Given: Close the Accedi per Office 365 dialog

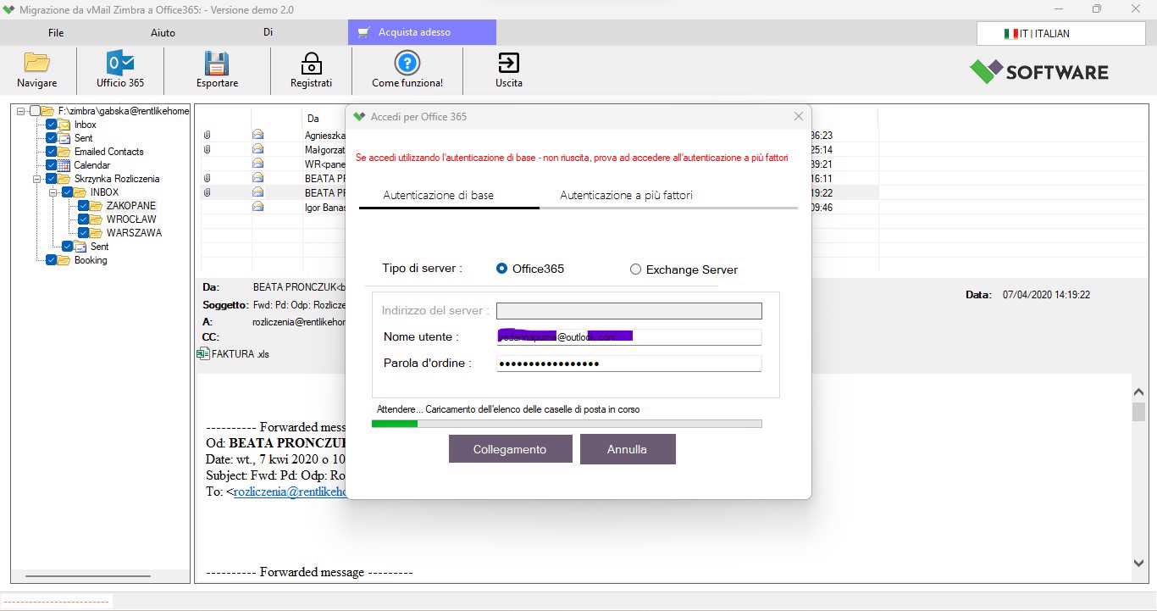Looking at the screenshot, I should coord(798,117).
